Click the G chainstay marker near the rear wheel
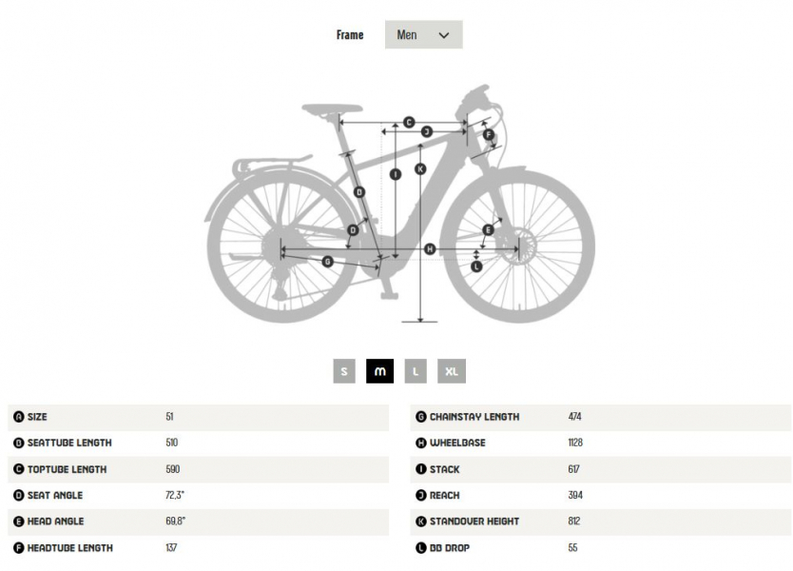 pos(328,261)
